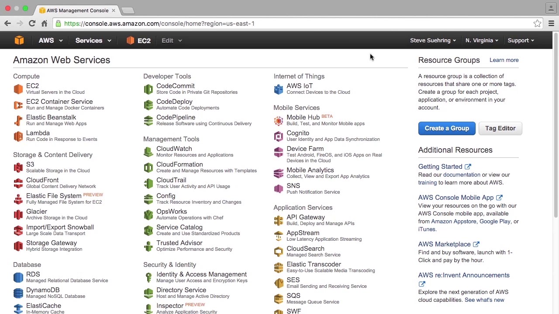Click the Mobile Hub icon
559x314 pixels.
pyautogui.click(x=279, y=120)
